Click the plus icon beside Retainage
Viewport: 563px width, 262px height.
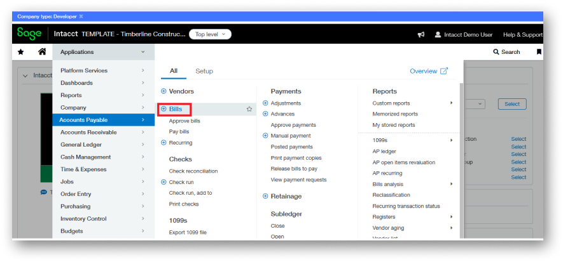point(265,196)
